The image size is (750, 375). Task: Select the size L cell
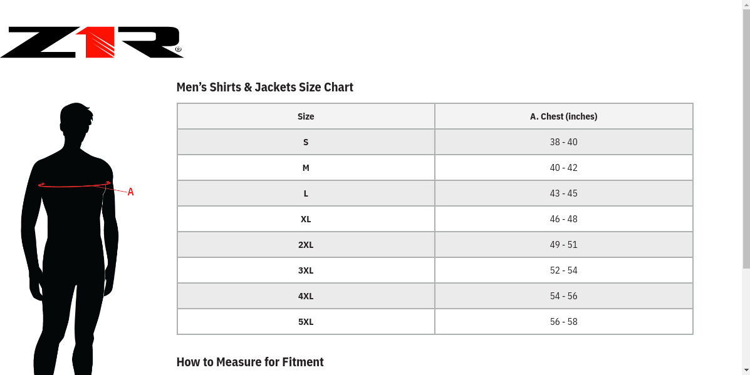pyautogui.click(x=306, y=193)
